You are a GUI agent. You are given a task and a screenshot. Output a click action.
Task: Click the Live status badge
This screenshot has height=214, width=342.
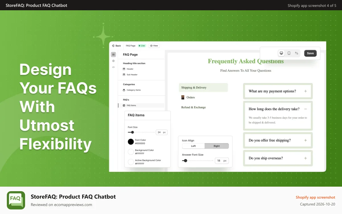(x=142, y=46)
